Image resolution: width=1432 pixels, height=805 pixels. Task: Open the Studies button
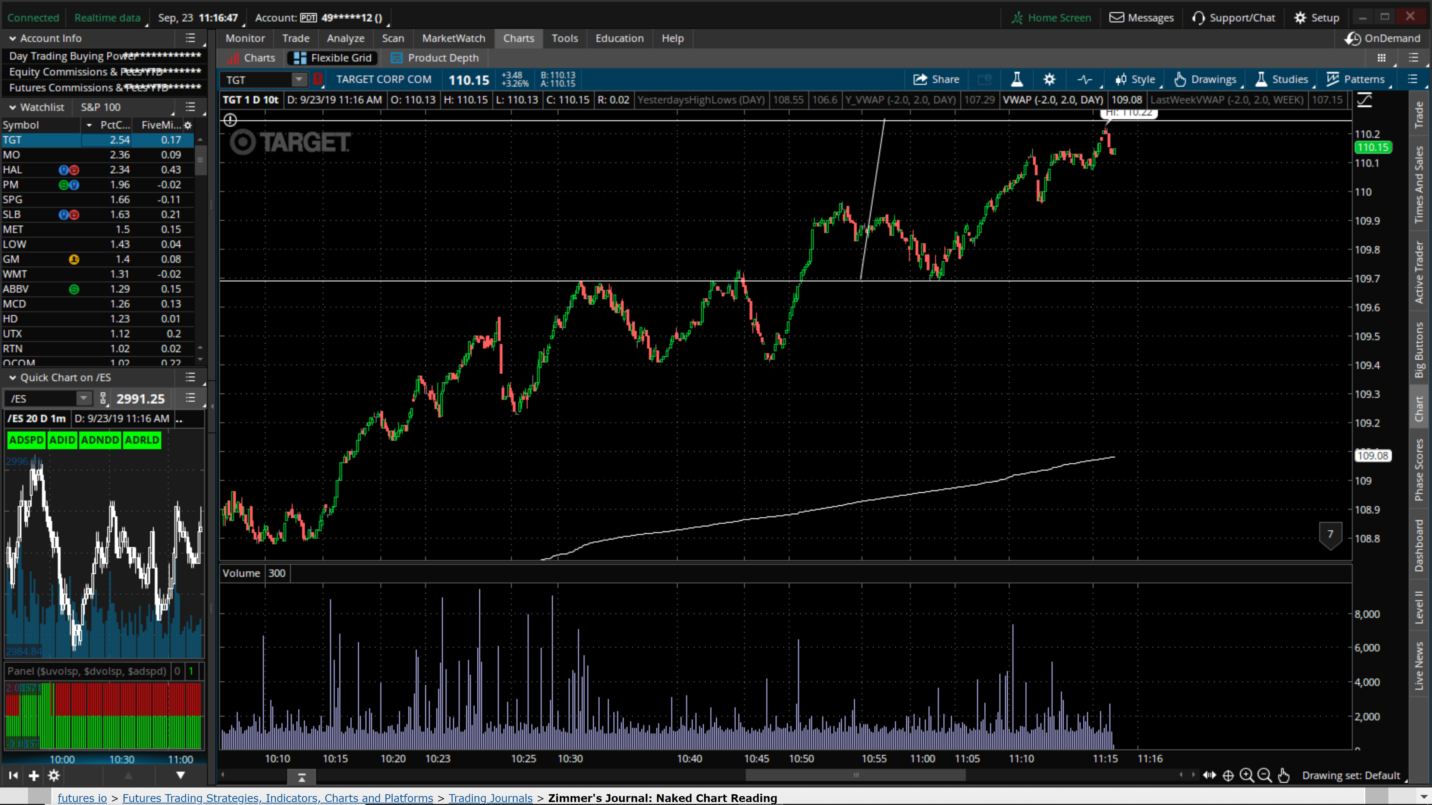(x=1282, y=79)
